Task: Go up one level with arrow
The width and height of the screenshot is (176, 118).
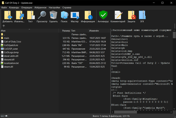Action: click(4, 26)
